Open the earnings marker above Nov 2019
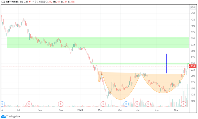 pyautogui.click(x=61, y=104)
